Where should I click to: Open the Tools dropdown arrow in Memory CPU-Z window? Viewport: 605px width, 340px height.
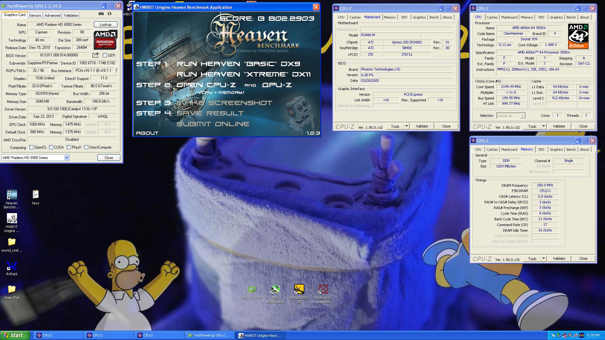(544, 258)
